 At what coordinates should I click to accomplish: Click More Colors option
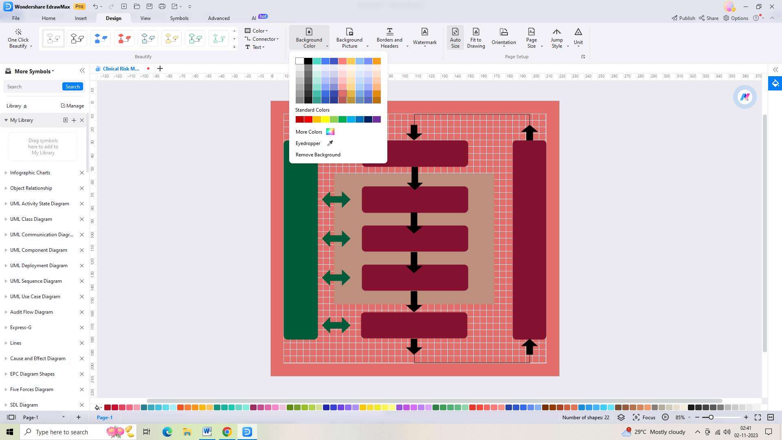point(309,132)
